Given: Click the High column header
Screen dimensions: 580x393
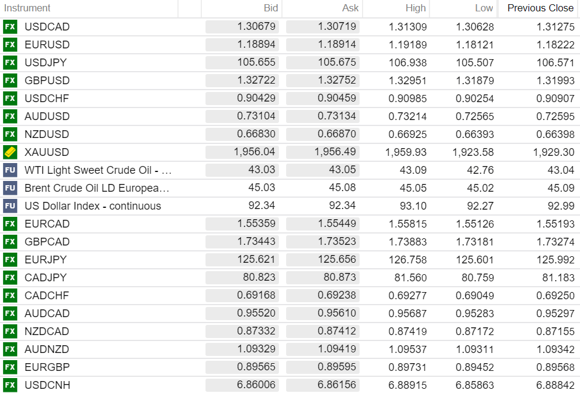Looking at the screenshot, I should click(415, 8).
